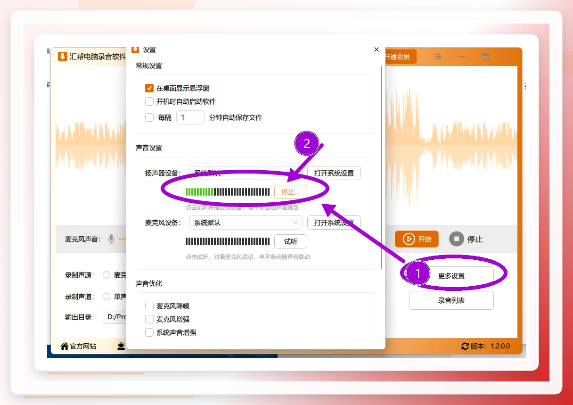The height and width of the screenshot is (405, 573).
Task: Enable 麦克风降噪 checkbox
Action: pos(149,306)
